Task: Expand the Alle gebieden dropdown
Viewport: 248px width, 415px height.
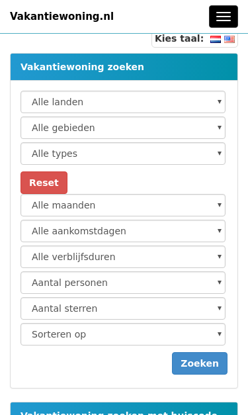Action: pos(123,128)
